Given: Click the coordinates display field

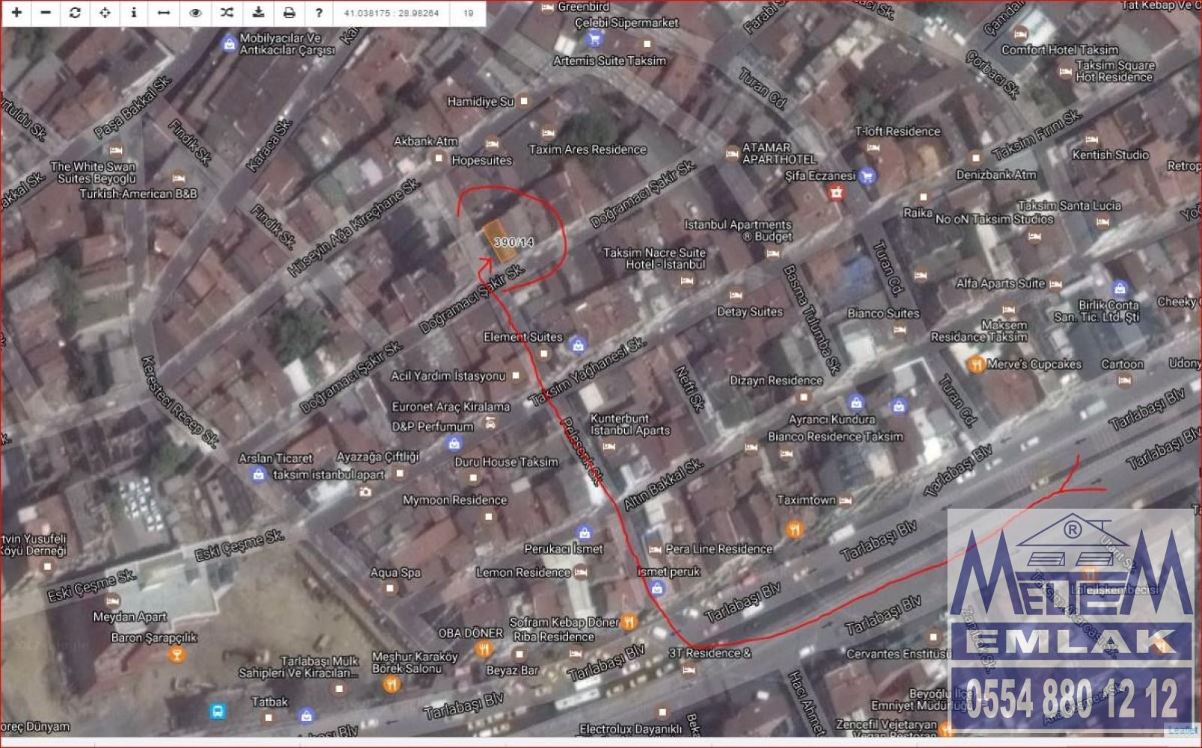Looking at the screenshot, I should coord(391,13).
